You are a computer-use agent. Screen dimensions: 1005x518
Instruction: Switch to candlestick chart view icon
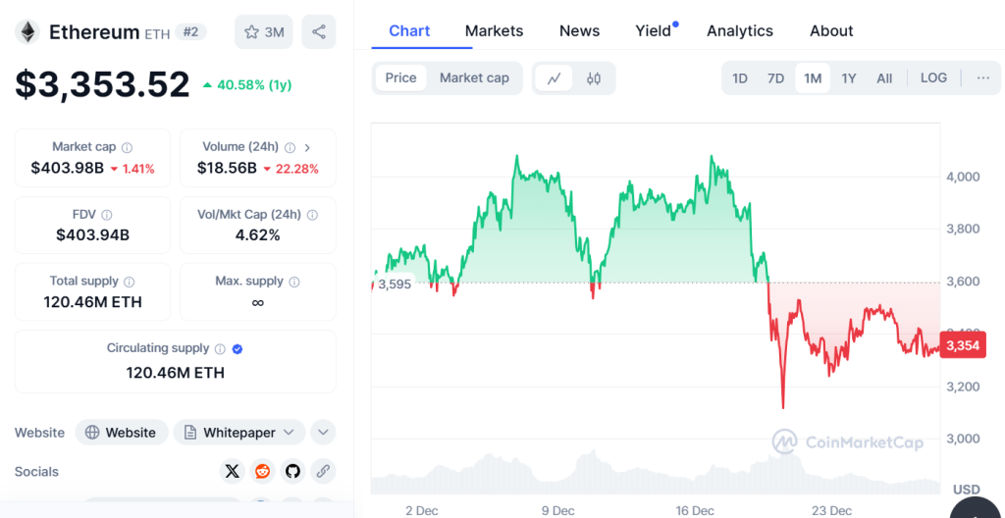tap(594, 78)
